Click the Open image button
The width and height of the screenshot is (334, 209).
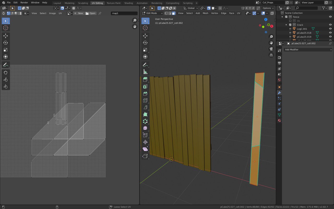[x=91, y=13]
